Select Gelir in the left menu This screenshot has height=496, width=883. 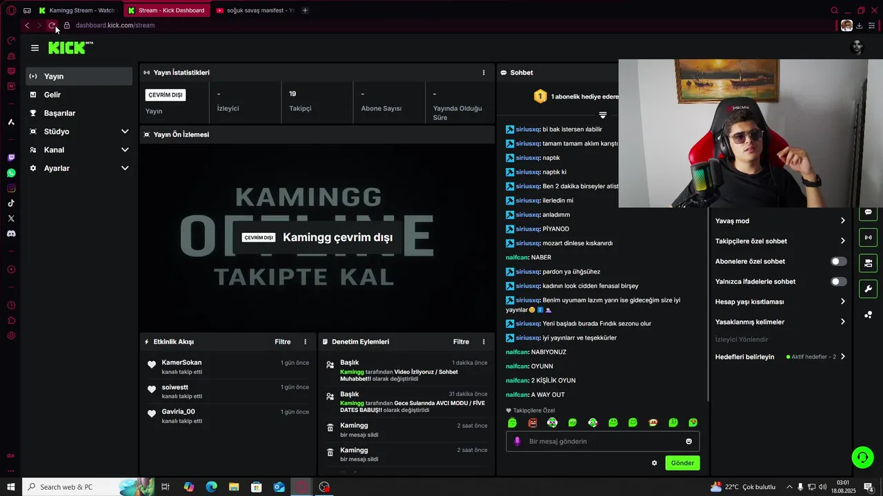pos(79,95)
